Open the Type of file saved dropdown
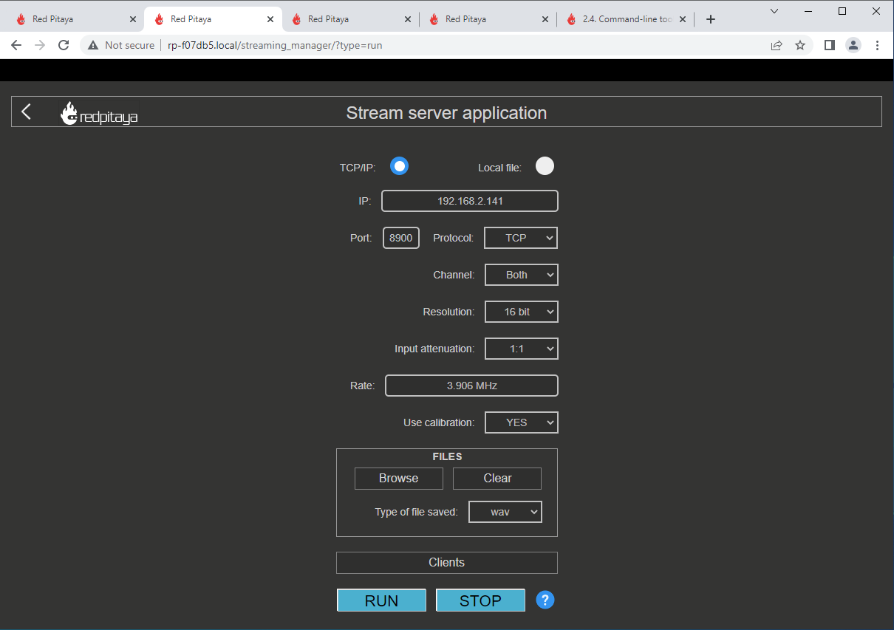Screen dimensions: 894x630 click(x=505, y=512)
